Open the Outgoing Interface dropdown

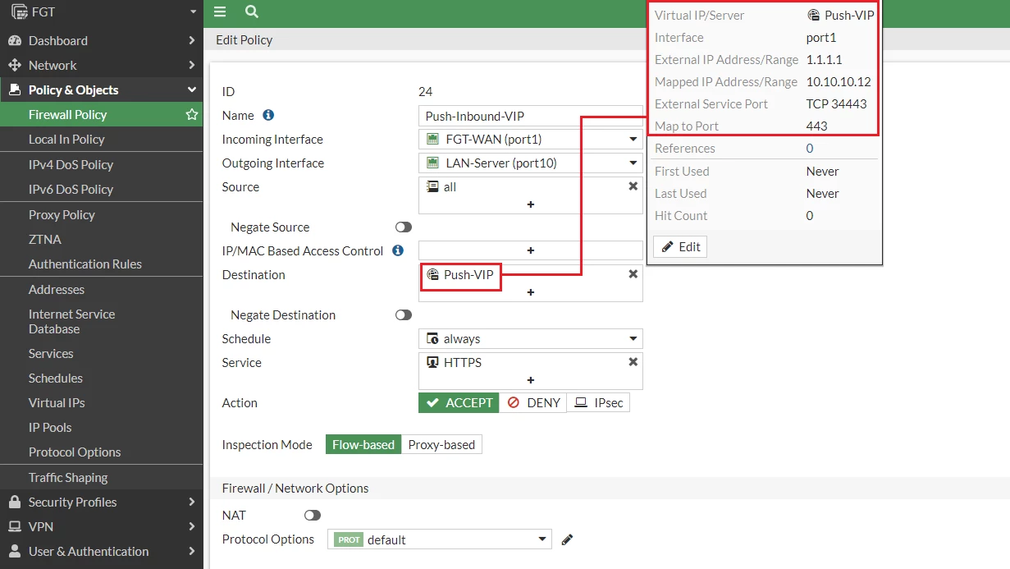point(531,163)
